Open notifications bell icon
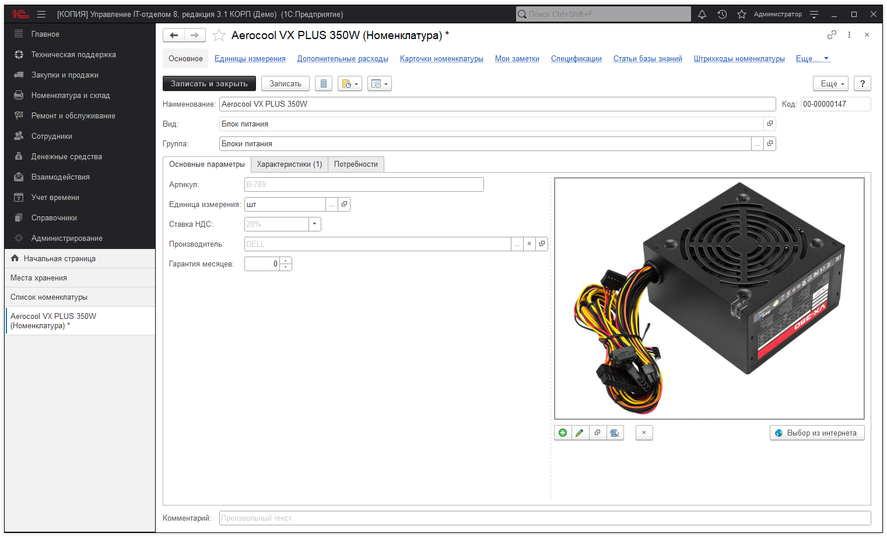Image resolution: width=887 pixels, height=537 pixels. [702, 14]
